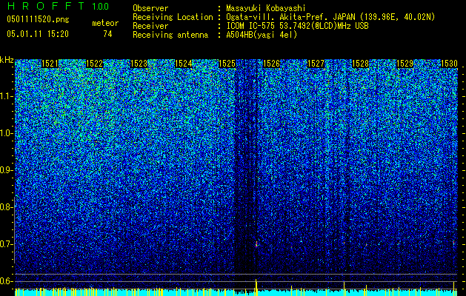The width and height of the screenshot is (466, 296).
Task: Select the 1522 time marker
Action: 94,64
